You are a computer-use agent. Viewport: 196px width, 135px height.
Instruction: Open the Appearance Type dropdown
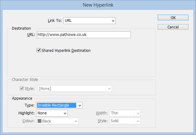[59, 105]
